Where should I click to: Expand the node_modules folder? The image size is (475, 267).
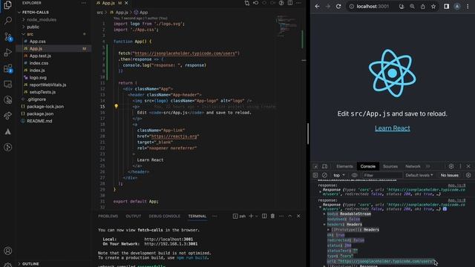(x=23, y=20)
